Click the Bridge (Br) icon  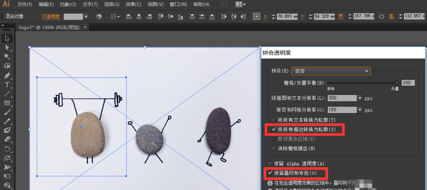[x=224, y=5]
